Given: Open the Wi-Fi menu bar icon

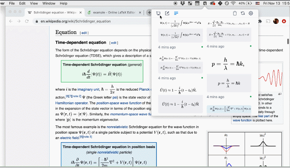Looking at the screenshot, I should tap(233, 3).
